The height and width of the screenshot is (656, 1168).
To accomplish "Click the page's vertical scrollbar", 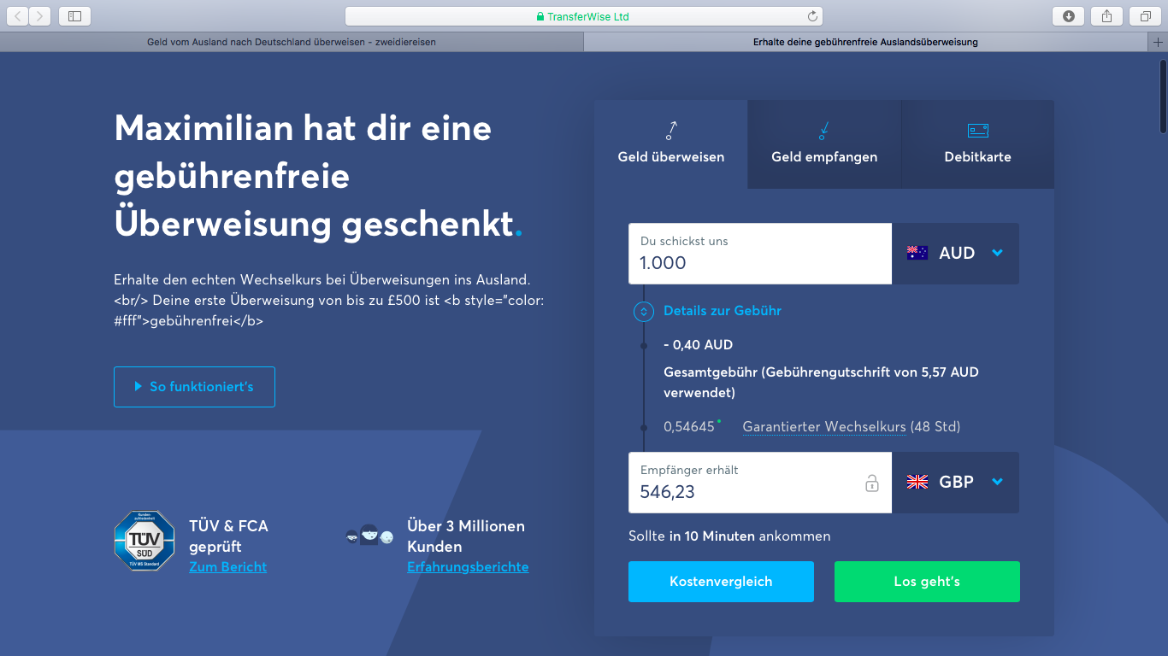I will click(x=1163, y=96).
